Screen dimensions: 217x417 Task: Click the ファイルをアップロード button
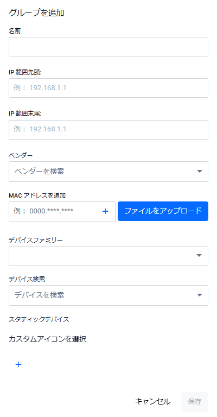[163, 211]
